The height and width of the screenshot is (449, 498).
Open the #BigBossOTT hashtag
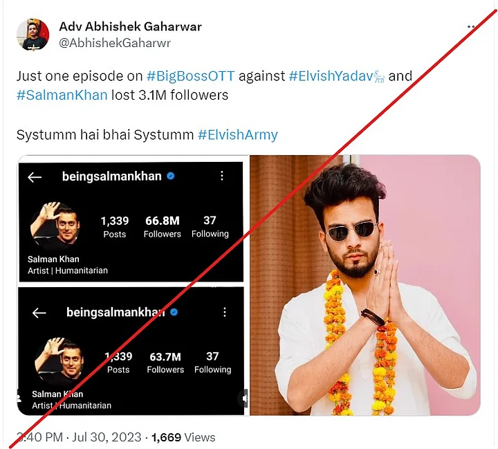(x=191, y=76)
